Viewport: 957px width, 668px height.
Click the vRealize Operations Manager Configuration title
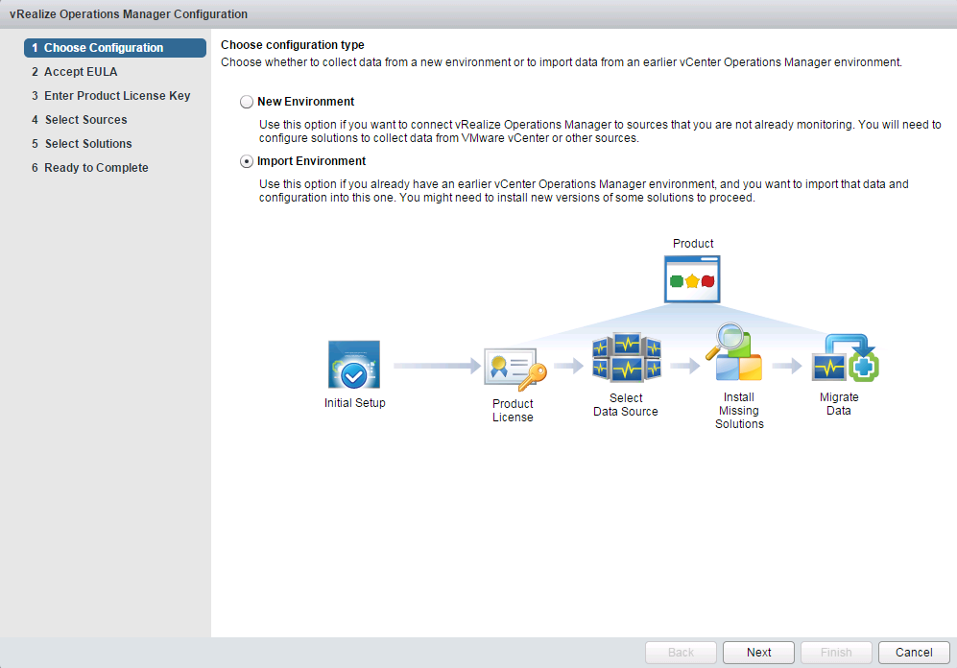[x=129, y=14]
